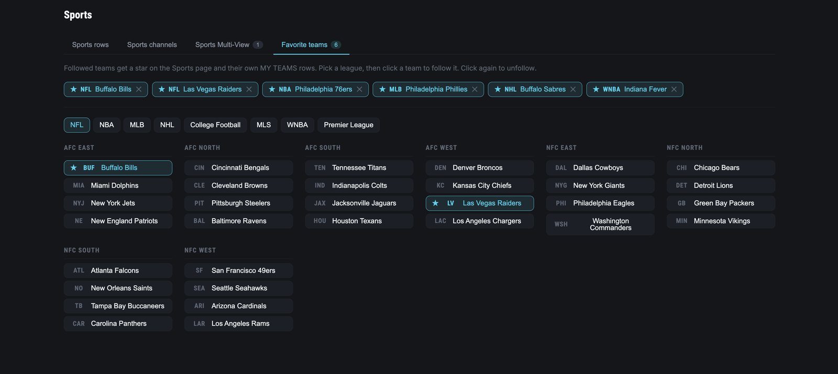This screenshot has width=838, height=374.
Task: Unfollow Las Vegas Raiders in AFC West
Action: tap(480, 203)
